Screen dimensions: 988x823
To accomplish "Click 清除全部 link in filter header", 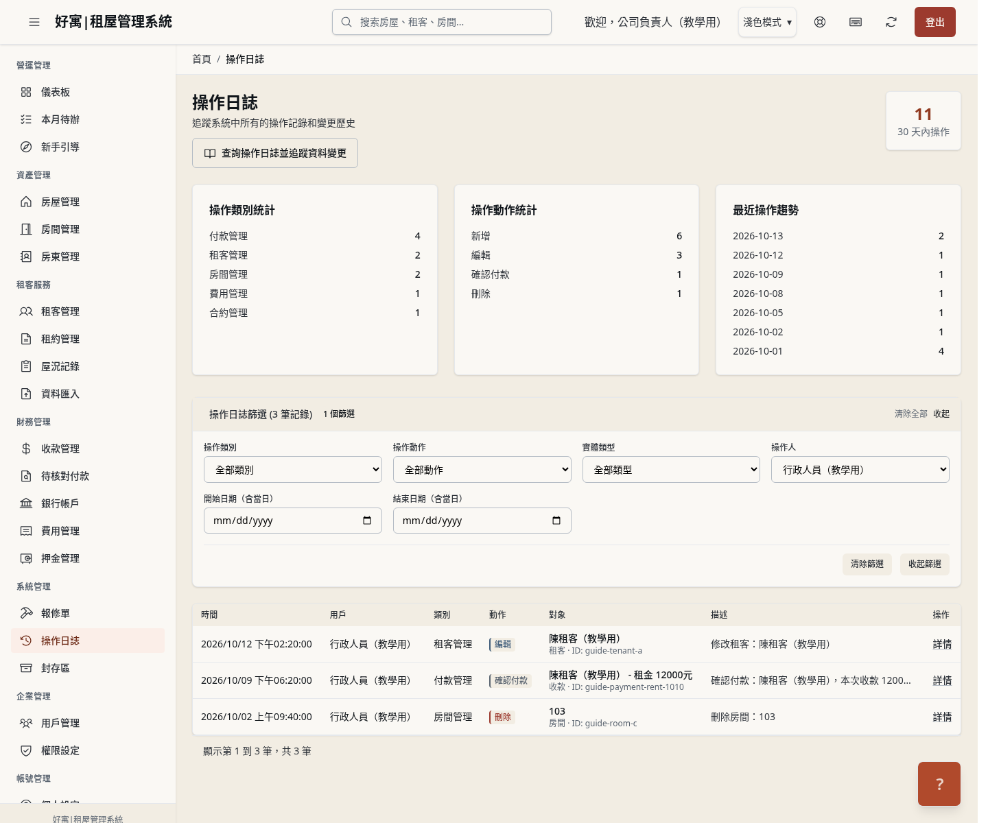I will tap(911, 414).
